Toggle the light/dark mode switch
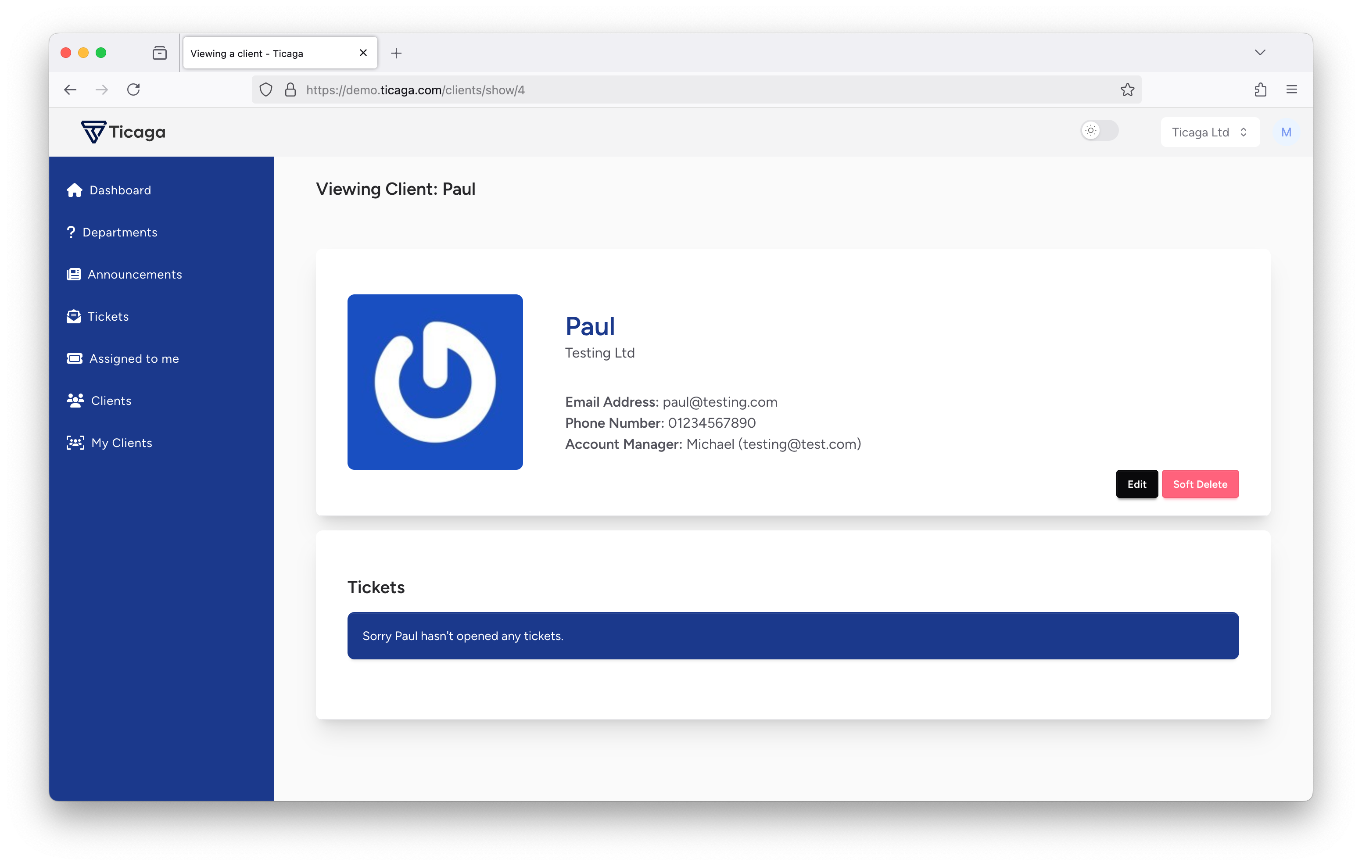This screenshot has width=1362, height=866. 1099,131
